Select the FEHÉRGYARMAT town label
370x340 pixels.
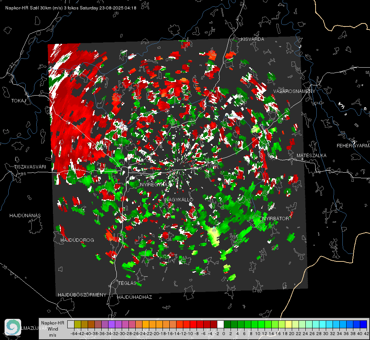[x=353, y=146]
